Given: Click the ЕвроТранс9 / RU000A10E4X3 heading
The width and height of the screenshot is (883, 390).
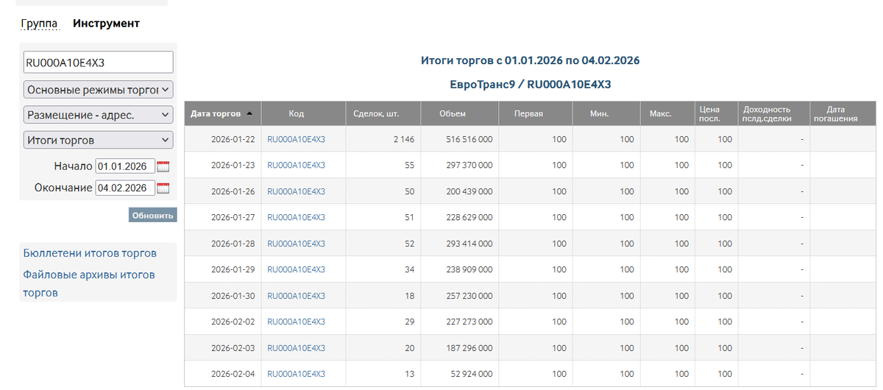Looking at the screenshot, I should coord(530,85).
